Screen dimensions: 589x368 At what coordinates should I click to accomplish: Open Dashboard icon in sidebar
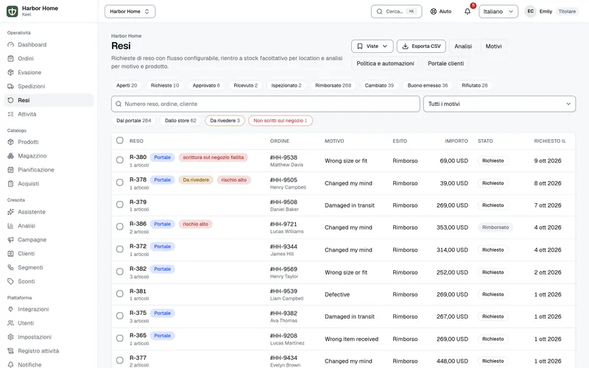10,45
